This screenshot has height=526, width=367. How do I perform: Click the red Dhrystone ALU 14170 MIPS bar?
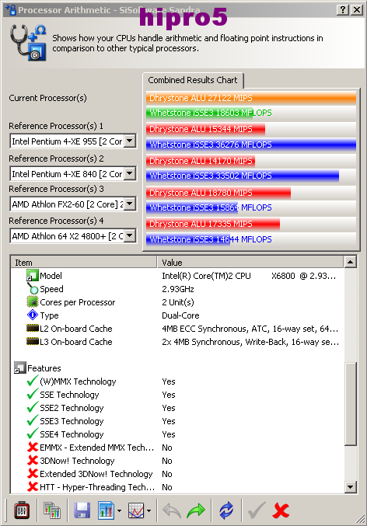point(201,161)
